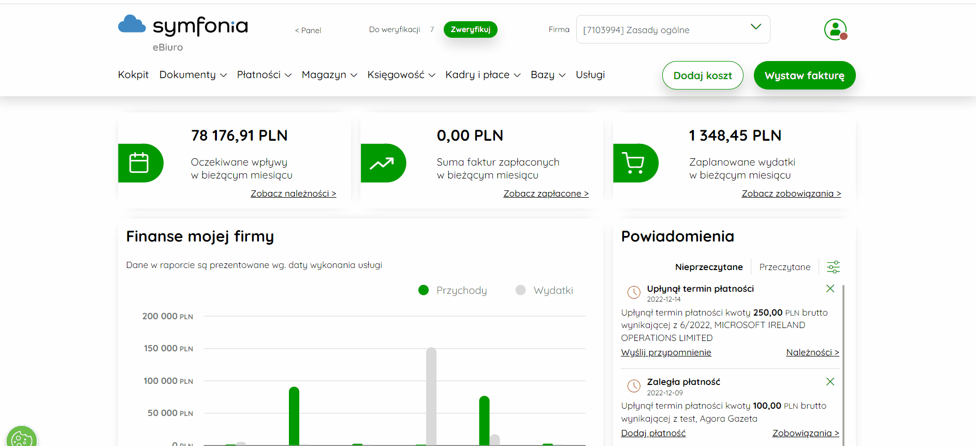Open 'Zobowiązania >' link in notification
Image resolution: width=976 pixels, height=446 pixels.
806,433
